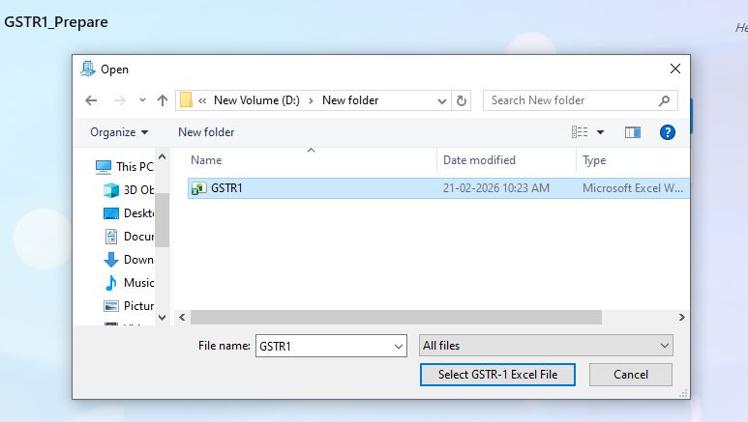Screen dimensions: 748x422
Task: Click the Back navigation arrow
Action: click(91, 100)
